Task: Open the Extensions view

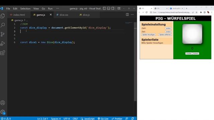Action: 3,53
